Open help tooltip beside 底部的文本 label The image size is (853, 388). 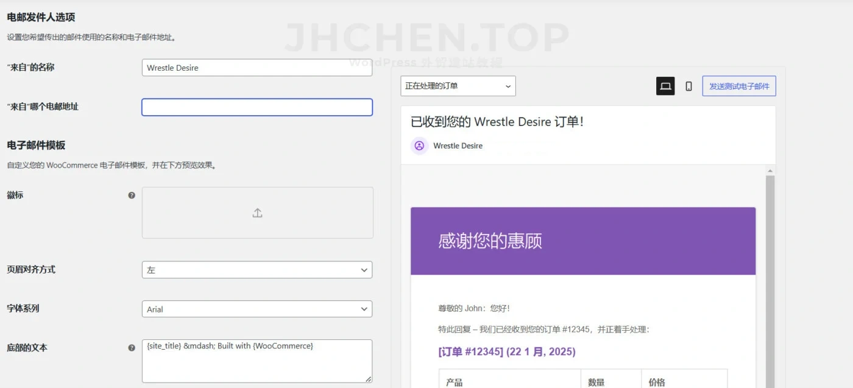132,348
